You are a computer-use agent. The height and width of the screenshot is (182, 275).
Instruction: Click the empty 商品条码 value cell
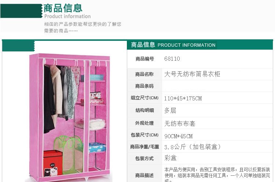[217, 86]
